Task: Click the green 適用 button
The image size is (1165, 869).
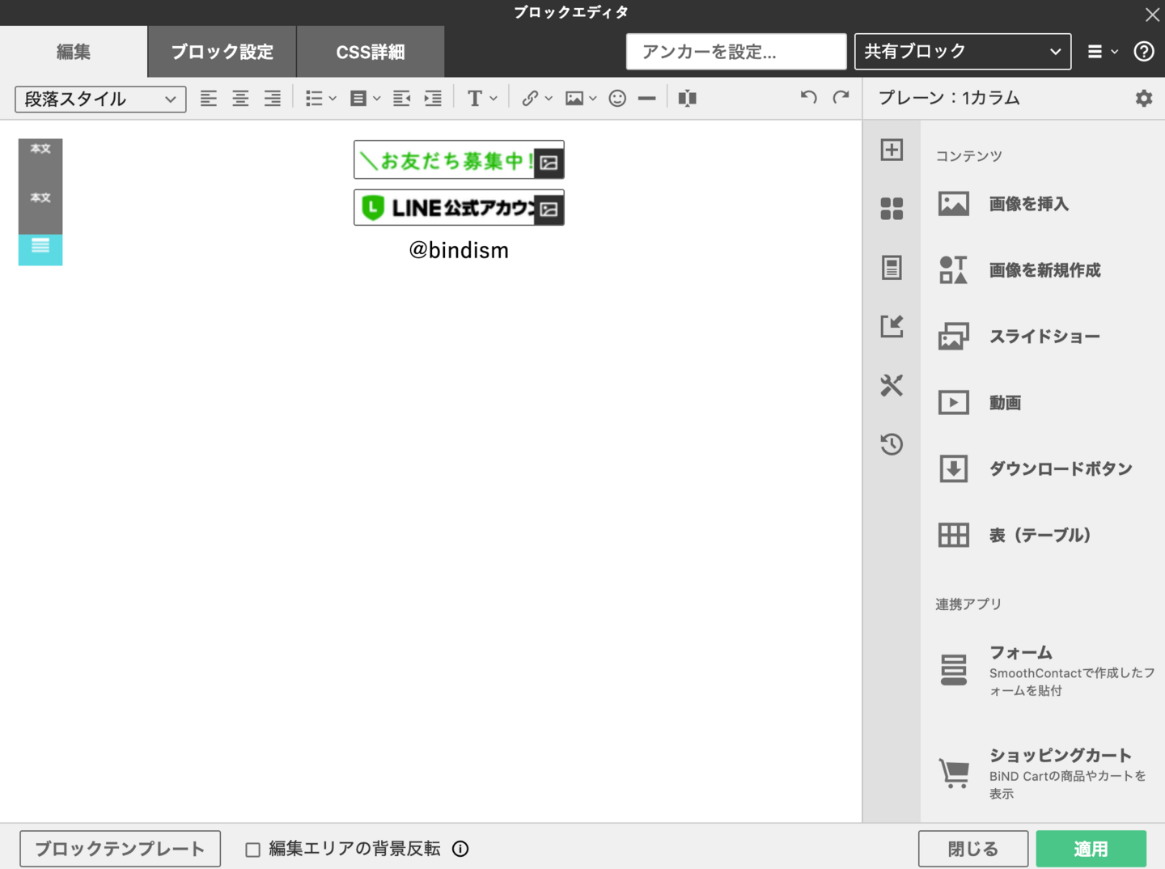Action: click(1091, 849)
